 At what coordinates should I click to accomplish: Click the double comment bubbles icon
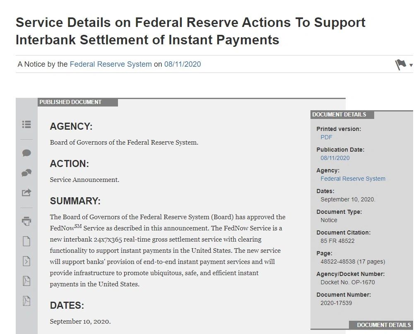click(26, 173)
